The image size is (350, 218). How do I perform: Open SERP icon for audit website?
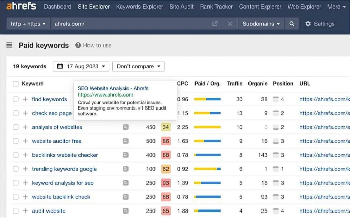pyautogui.click(x=126, y=211)
